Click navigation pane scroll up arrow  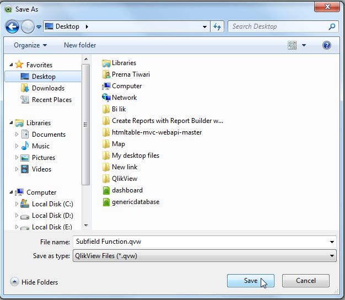[x=86, y=59]
